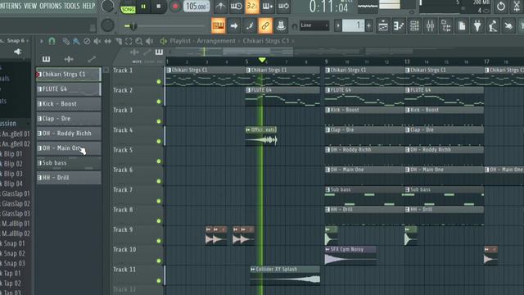
Task: Open the project info page icon
Action: [x=462, y=25]
